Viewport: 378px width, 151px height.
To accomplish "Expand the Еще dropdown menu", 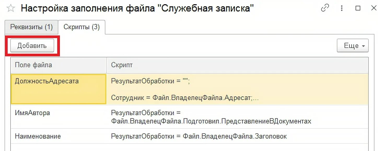I will [352, 46].
